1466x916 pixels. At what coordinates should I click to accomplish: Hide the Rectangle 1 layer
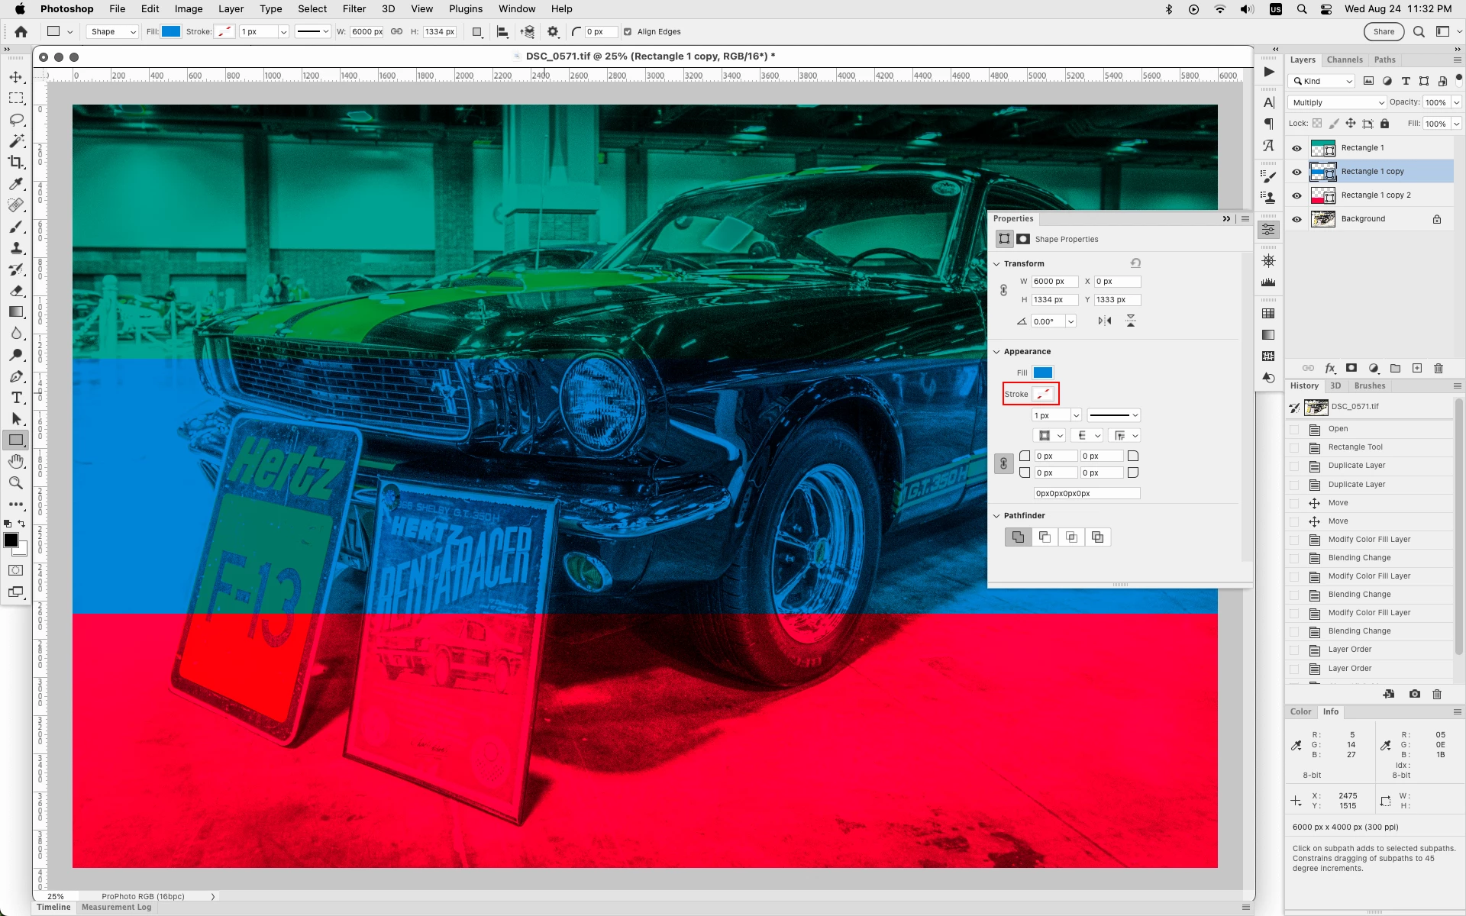(1296, 148)
